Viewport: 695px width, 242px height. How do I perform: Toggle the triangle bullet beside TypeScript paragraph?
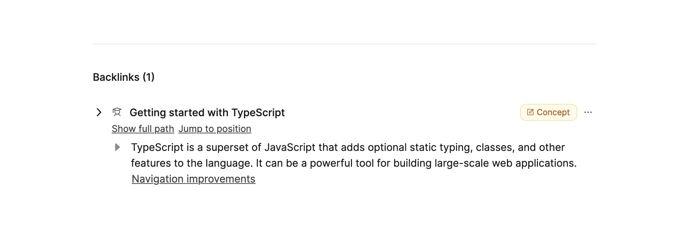point(117,147)
